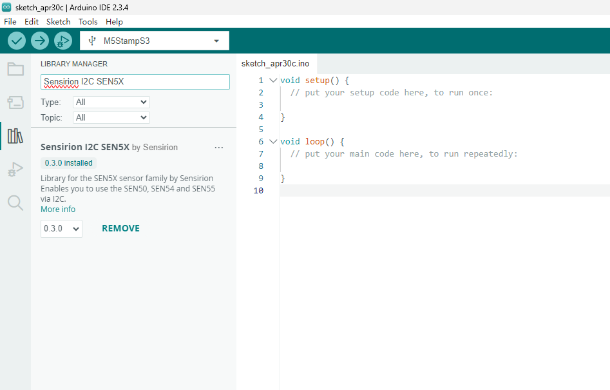Open the Search magnifier sidebar icon

[x=15, y=203]
